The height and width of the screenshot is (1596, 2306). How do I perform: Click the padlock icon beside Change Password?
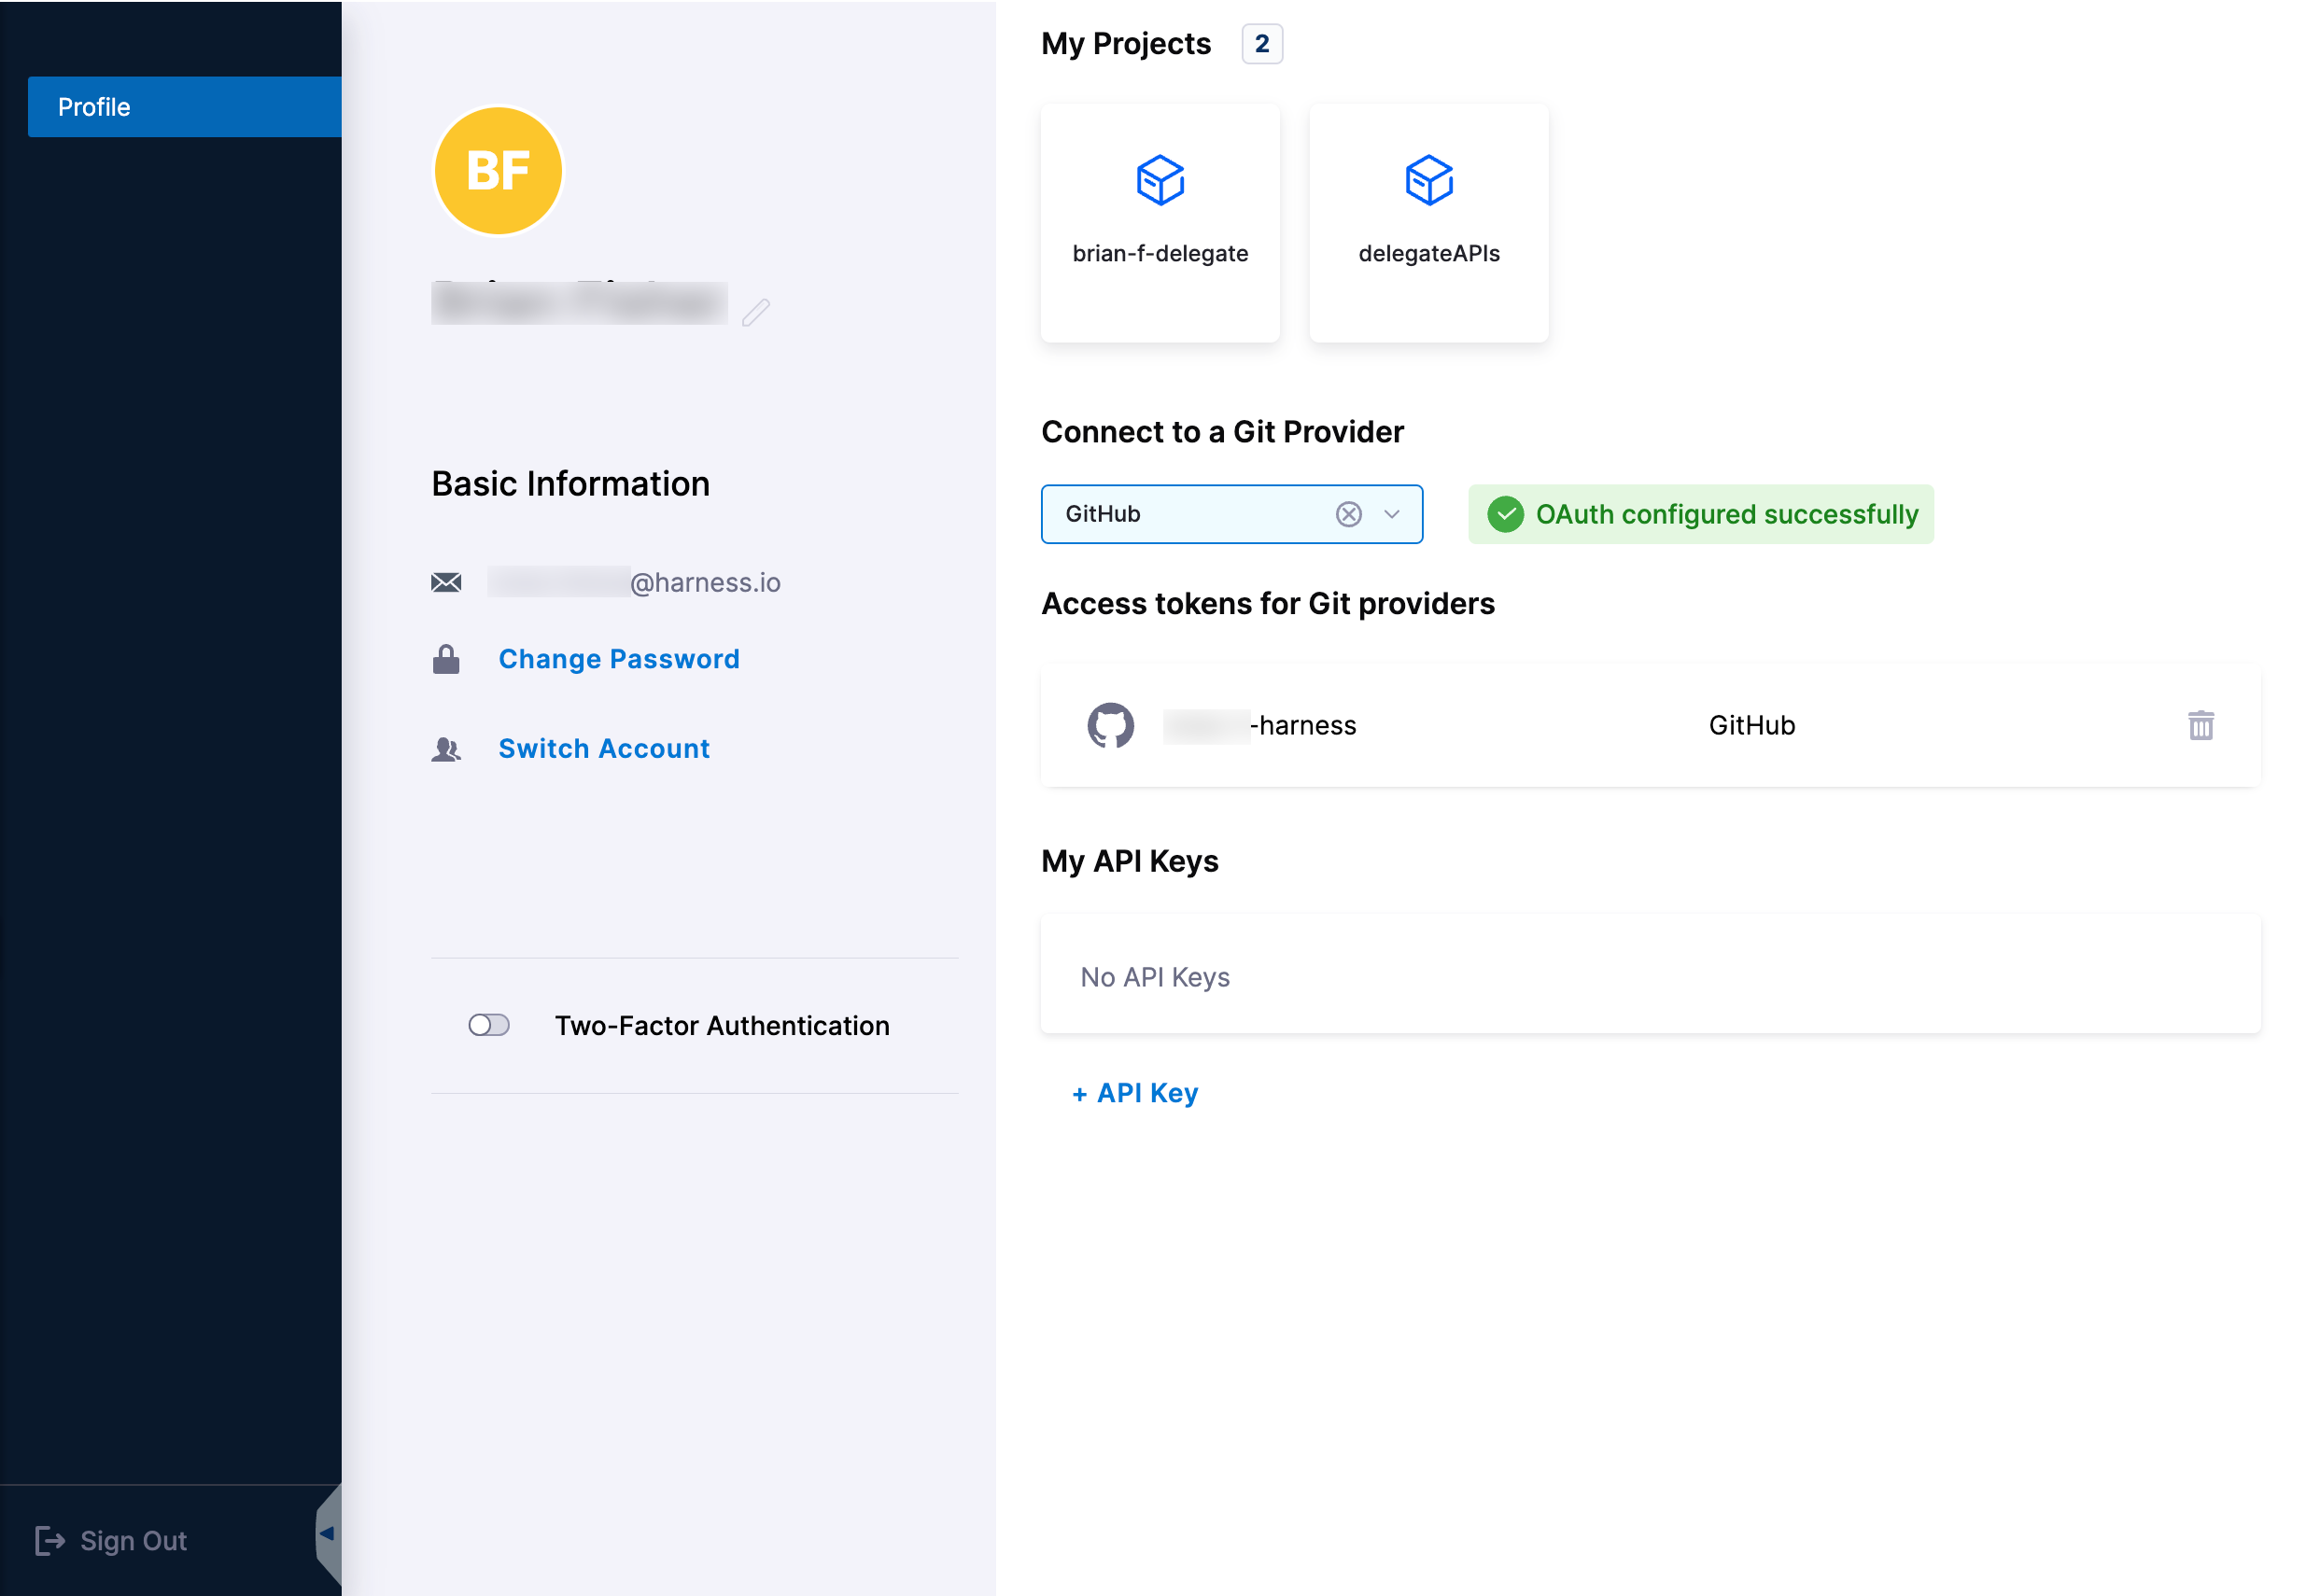pos(446,659)
